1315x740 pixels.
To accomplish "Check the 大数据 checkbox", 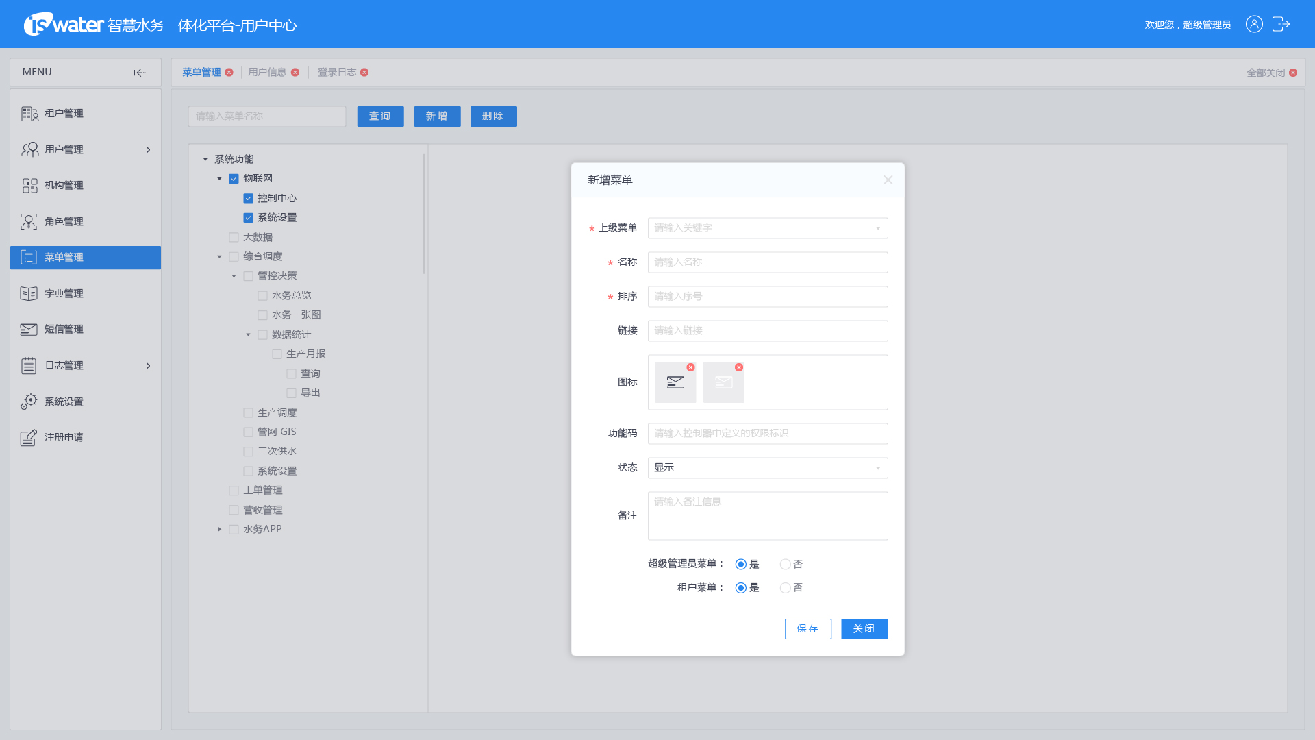I will coord(234,238).
